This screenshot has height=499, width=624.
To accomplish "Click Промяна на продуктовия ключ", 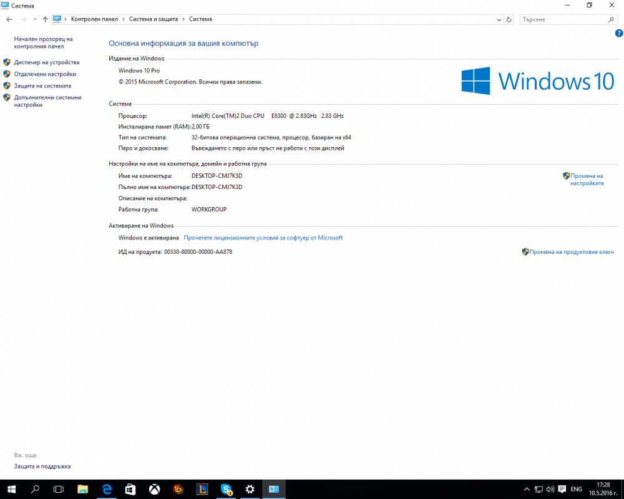I will [x=572, y=252].
